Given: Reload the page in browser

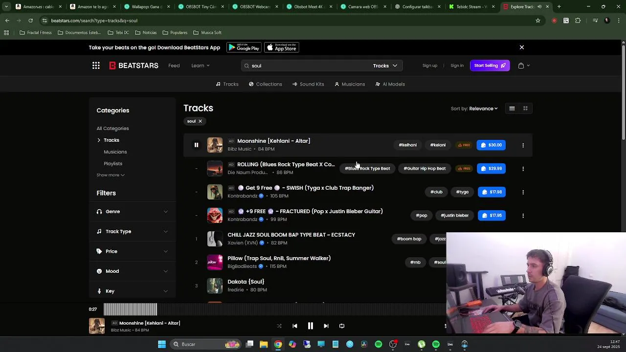Looking at the screenshot, I should coord(30,21).
